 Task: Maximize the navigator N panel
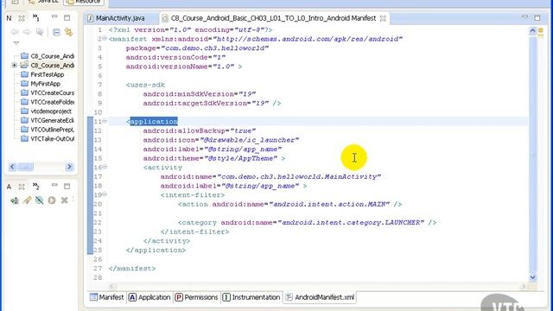[x=67, y=17]
